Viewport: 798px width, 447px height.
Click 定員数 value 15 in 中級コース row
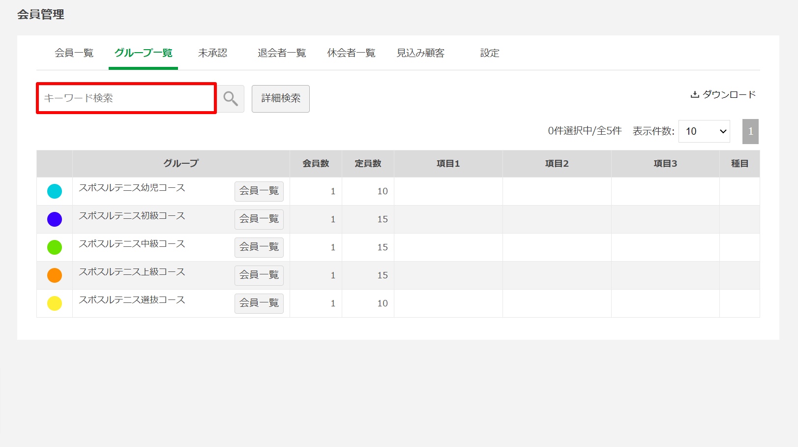383,247
